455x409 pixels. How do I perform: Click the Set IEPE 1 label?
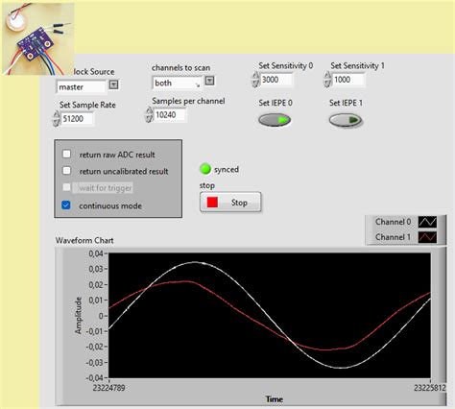(346, 103)
